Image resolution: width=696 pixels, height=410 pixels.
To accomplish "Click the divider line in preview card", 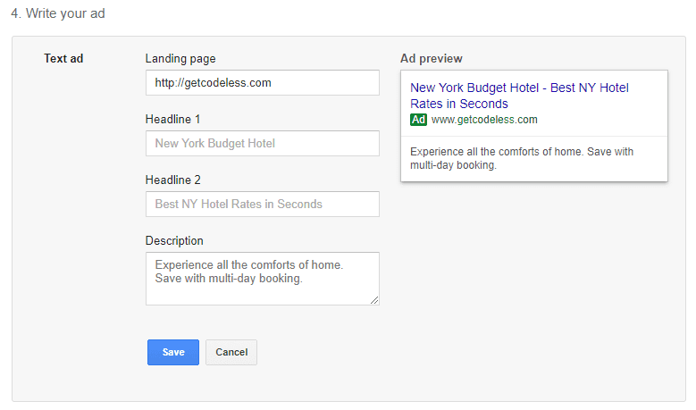I will tap(534, 137).
